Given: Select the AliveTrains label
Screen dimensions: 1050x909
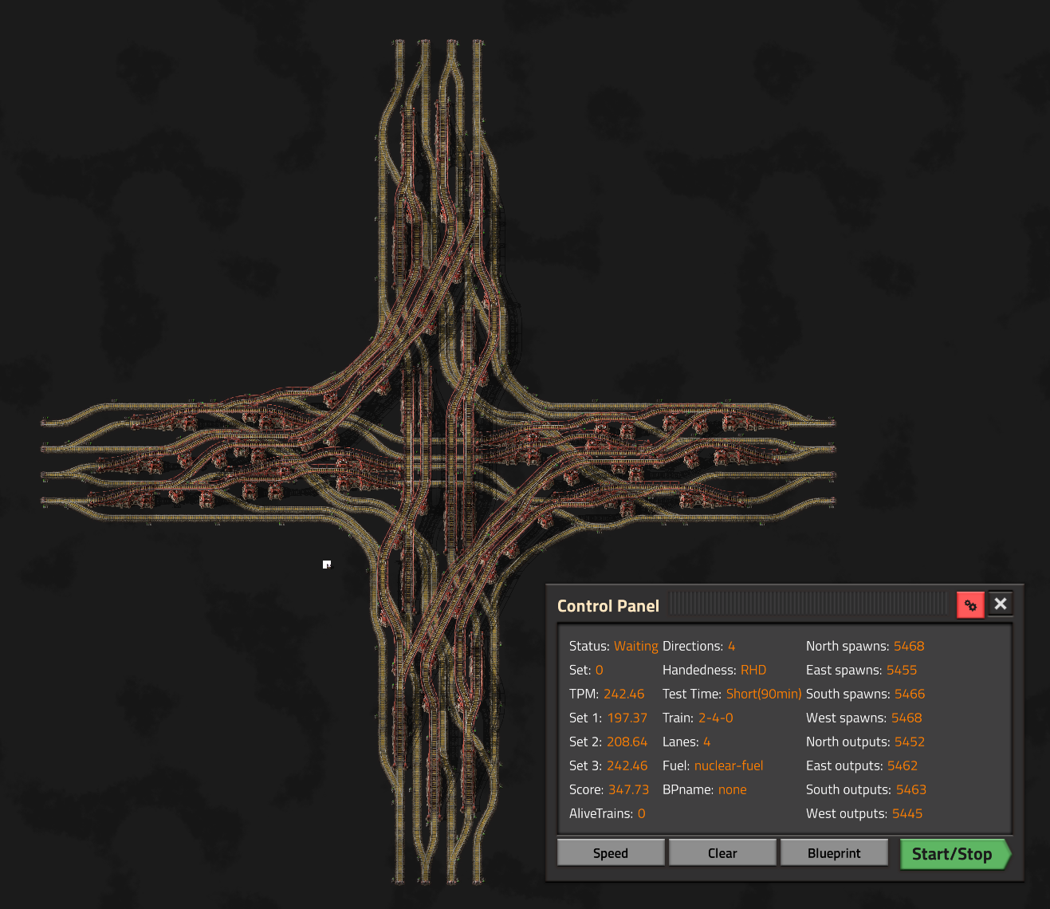Looking at the screenshot, I should (600, 813).
